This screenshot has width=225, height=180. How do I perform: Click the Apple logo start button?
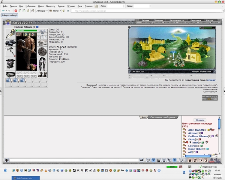(x=5, y=170)
